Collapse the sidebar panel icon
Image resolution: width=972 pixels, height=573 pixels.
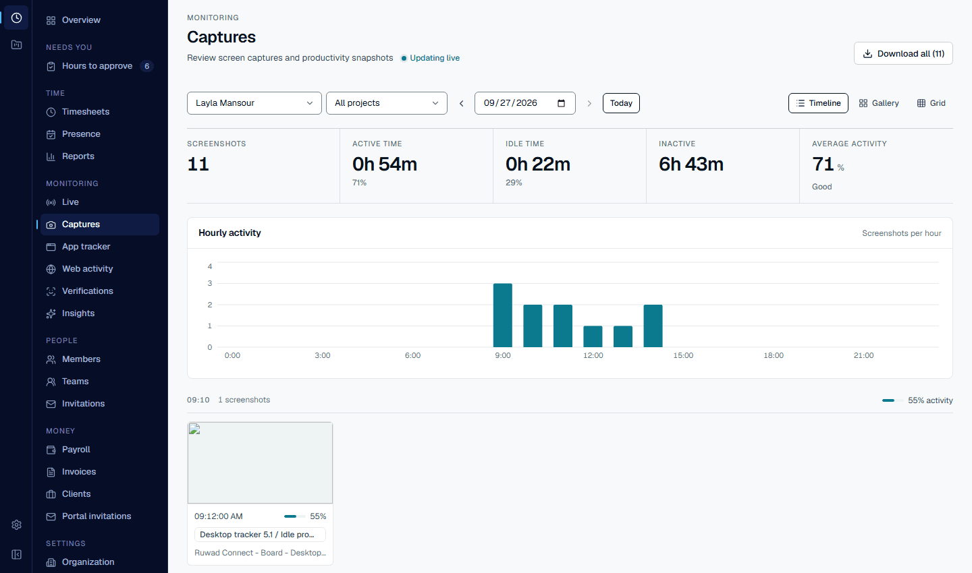[16, 554]
